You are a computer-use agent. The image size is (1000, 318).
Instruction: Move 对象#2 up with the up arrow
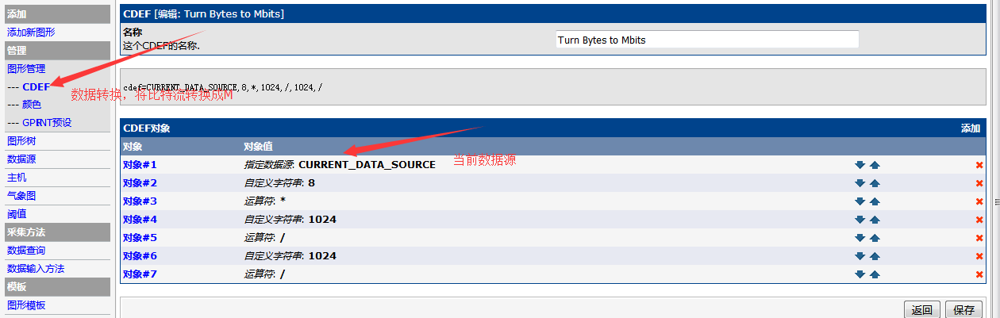[875, 183]
